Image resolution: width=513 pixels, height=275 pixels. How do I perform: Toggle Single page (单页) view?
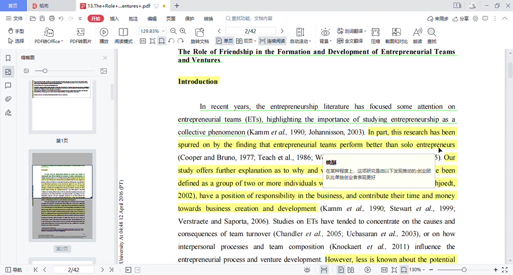[224, 41]
